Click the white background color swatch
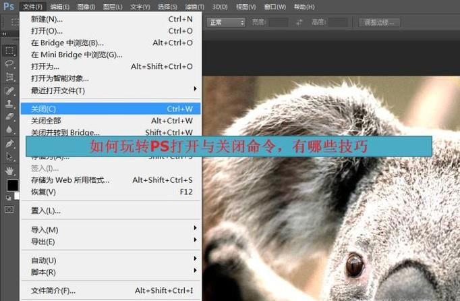The height and width of the screenshot is (301, 460). (x=17, y=196)
